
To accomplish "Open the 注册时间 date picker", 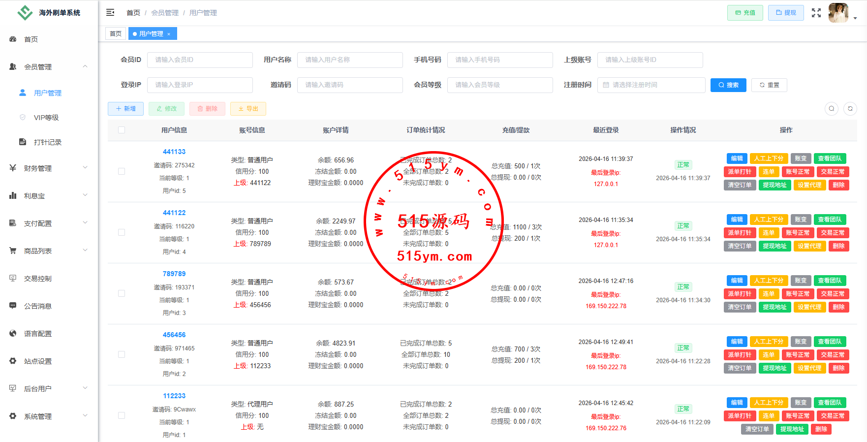I will coord(651,85).
